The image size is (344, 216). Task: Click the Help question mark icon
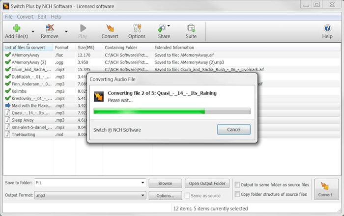pos(327,28)
